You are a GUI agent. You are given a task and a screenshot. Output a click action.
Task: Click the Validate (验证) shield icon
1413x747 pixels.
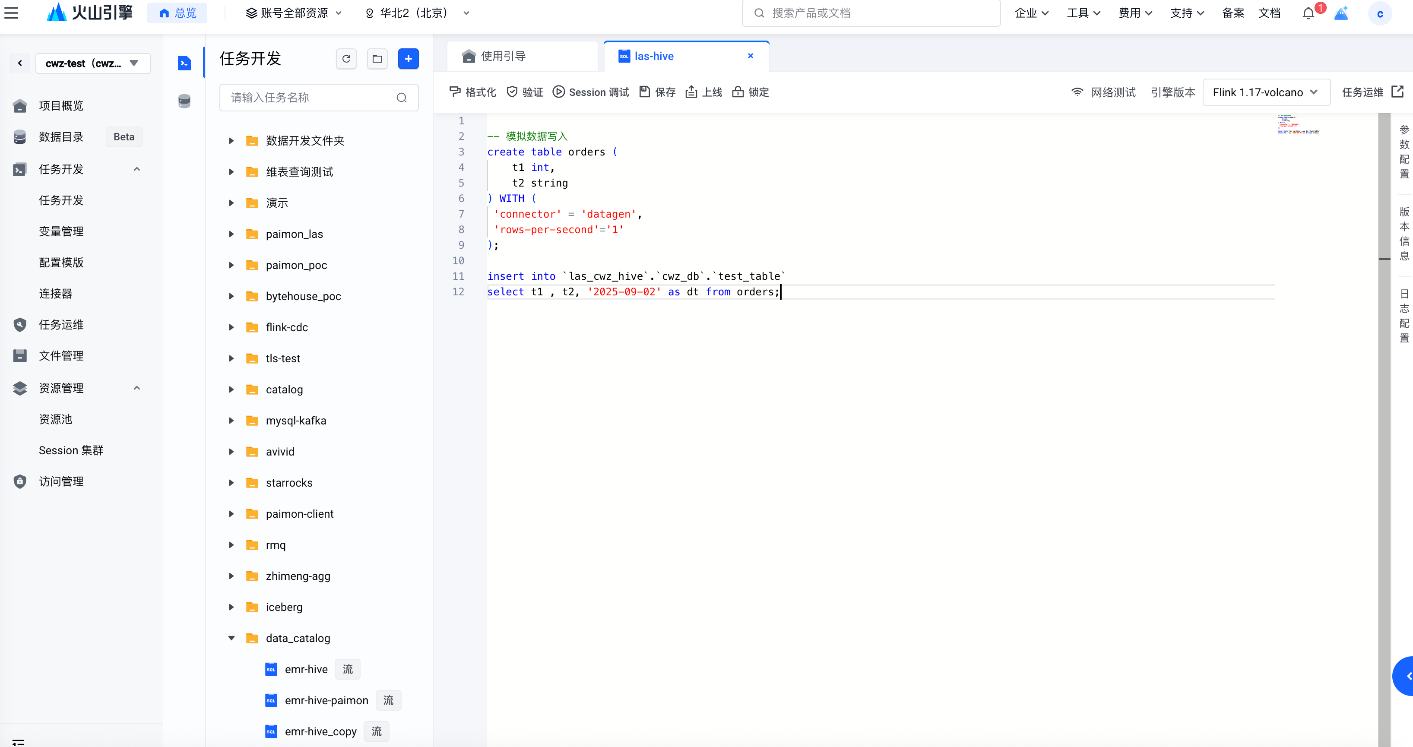tap(512, 92)
